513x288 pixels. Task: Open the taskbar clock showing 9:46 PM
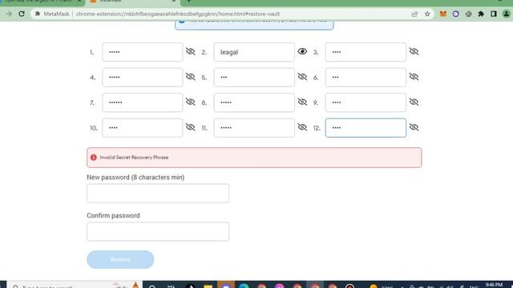click(x=494, y=285)
